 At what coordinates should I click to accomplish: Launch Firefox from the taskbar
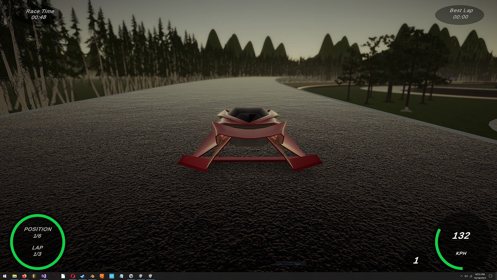(24, 276)
